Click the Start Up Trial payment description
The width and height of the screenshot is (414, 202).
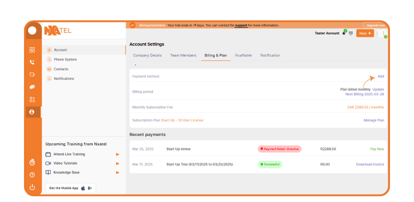click(200, 164)
